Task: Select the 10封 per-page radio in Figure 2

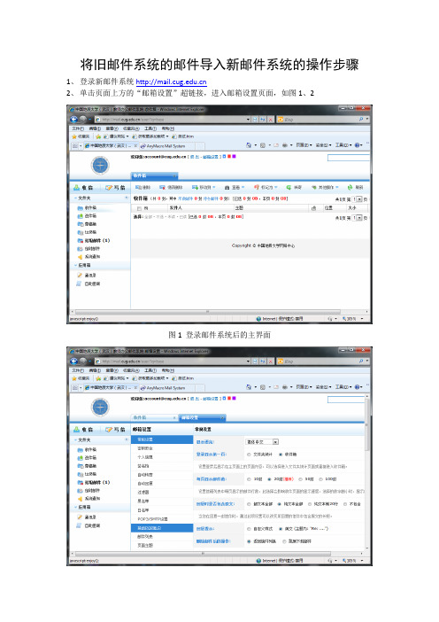Action: click(x=249, y=479)
